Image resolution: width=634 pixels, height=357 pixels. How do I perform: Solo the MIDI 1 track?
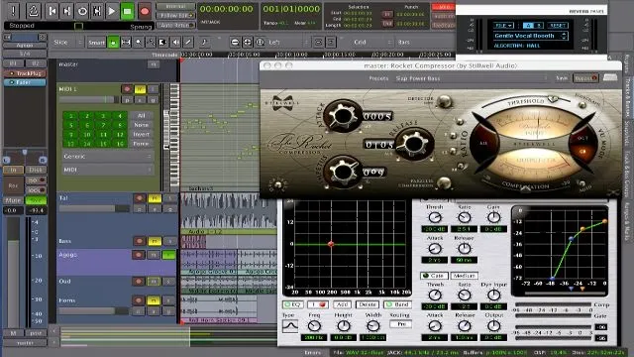pos(153,89)
